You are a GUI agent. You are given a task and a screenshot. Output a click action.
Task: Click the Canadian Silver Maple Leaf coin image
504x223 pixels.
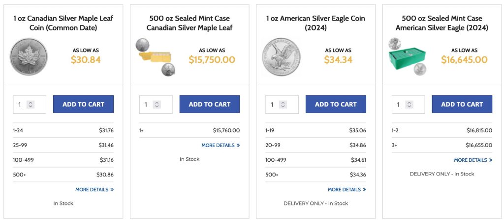[x=29, y=57]
